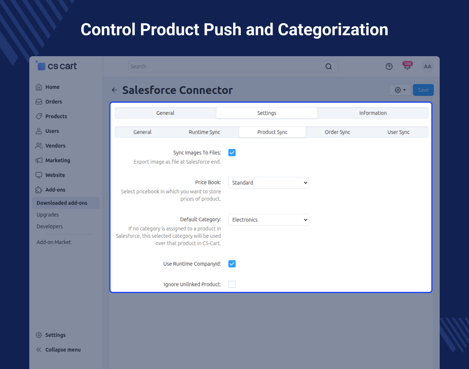
Task: Click the Products tag icon in sidebar
Action: pyautogui.click(x=39, y=116)
